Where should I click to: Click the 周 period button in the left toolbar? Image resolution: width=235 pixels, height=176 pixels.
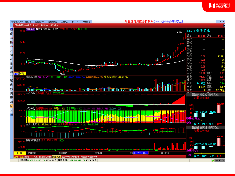[11, 93]
